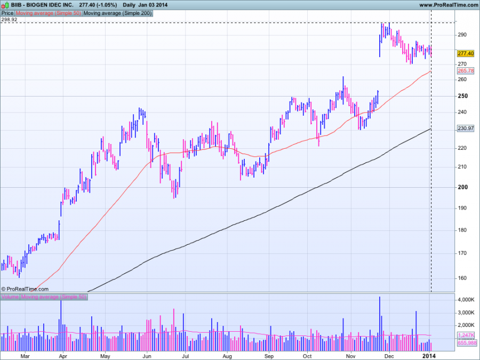Image resolution: width=480 pixels, height=360 pixels.
Task: Click the 277.40 (-1.05%) quote in the header
Action: (x=98, y=5)
